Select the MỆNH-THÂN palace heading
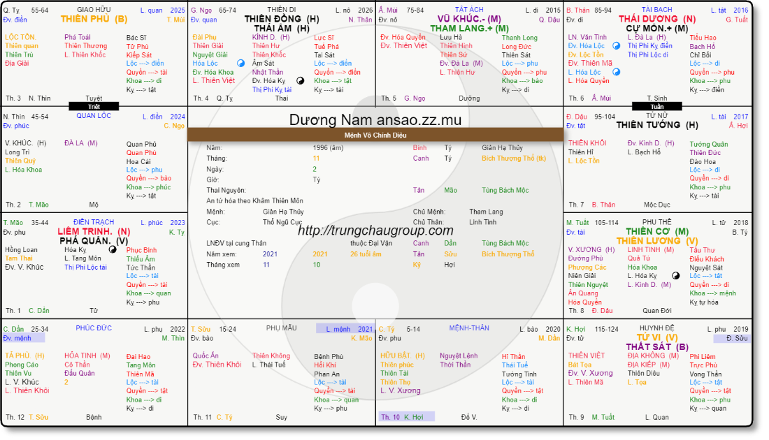 469,328
